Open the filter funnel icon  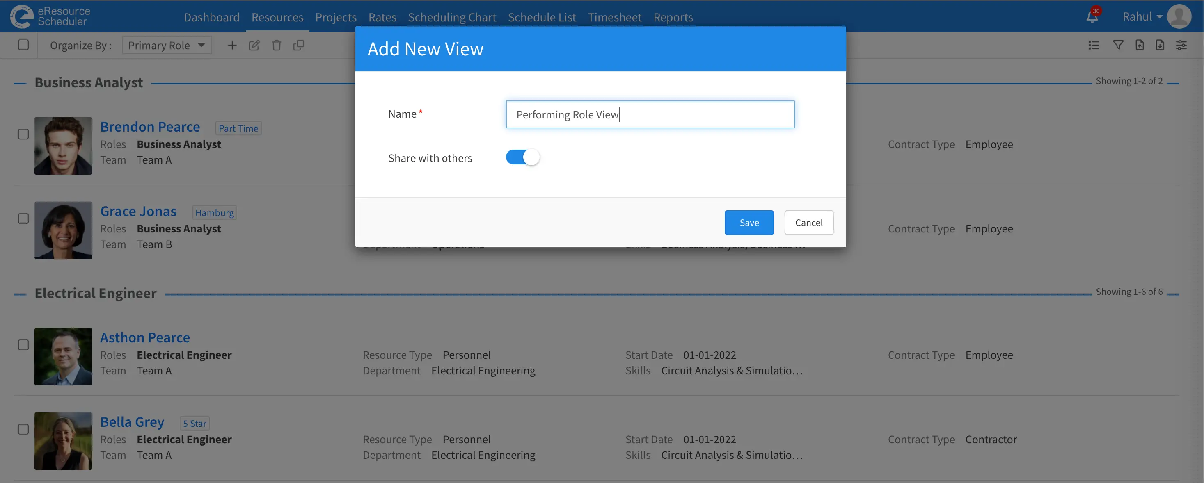point(1118,45)
